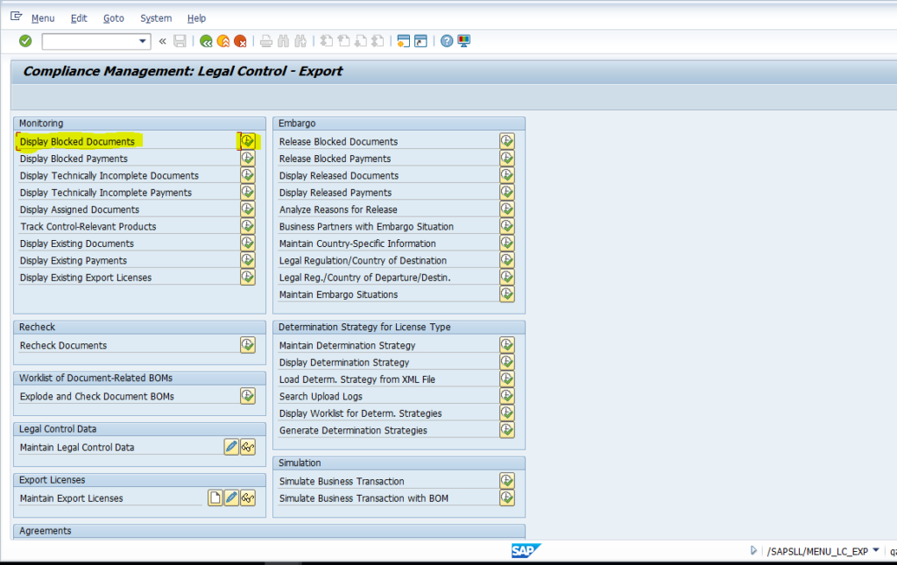This screenshot has width=897, height=565.
Task: Click Legal Reg./Country of Departure/Destin. label
Action: 365,278
